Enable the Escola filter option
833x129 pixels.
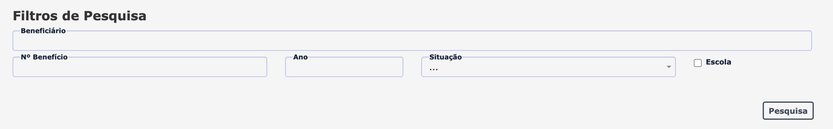point(698,63)
